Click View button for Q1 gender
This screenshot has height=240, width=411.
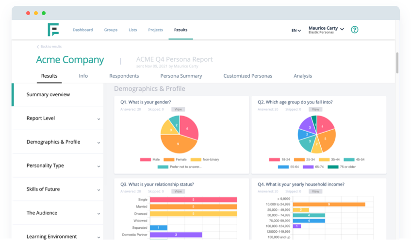(x=178, y=109)
